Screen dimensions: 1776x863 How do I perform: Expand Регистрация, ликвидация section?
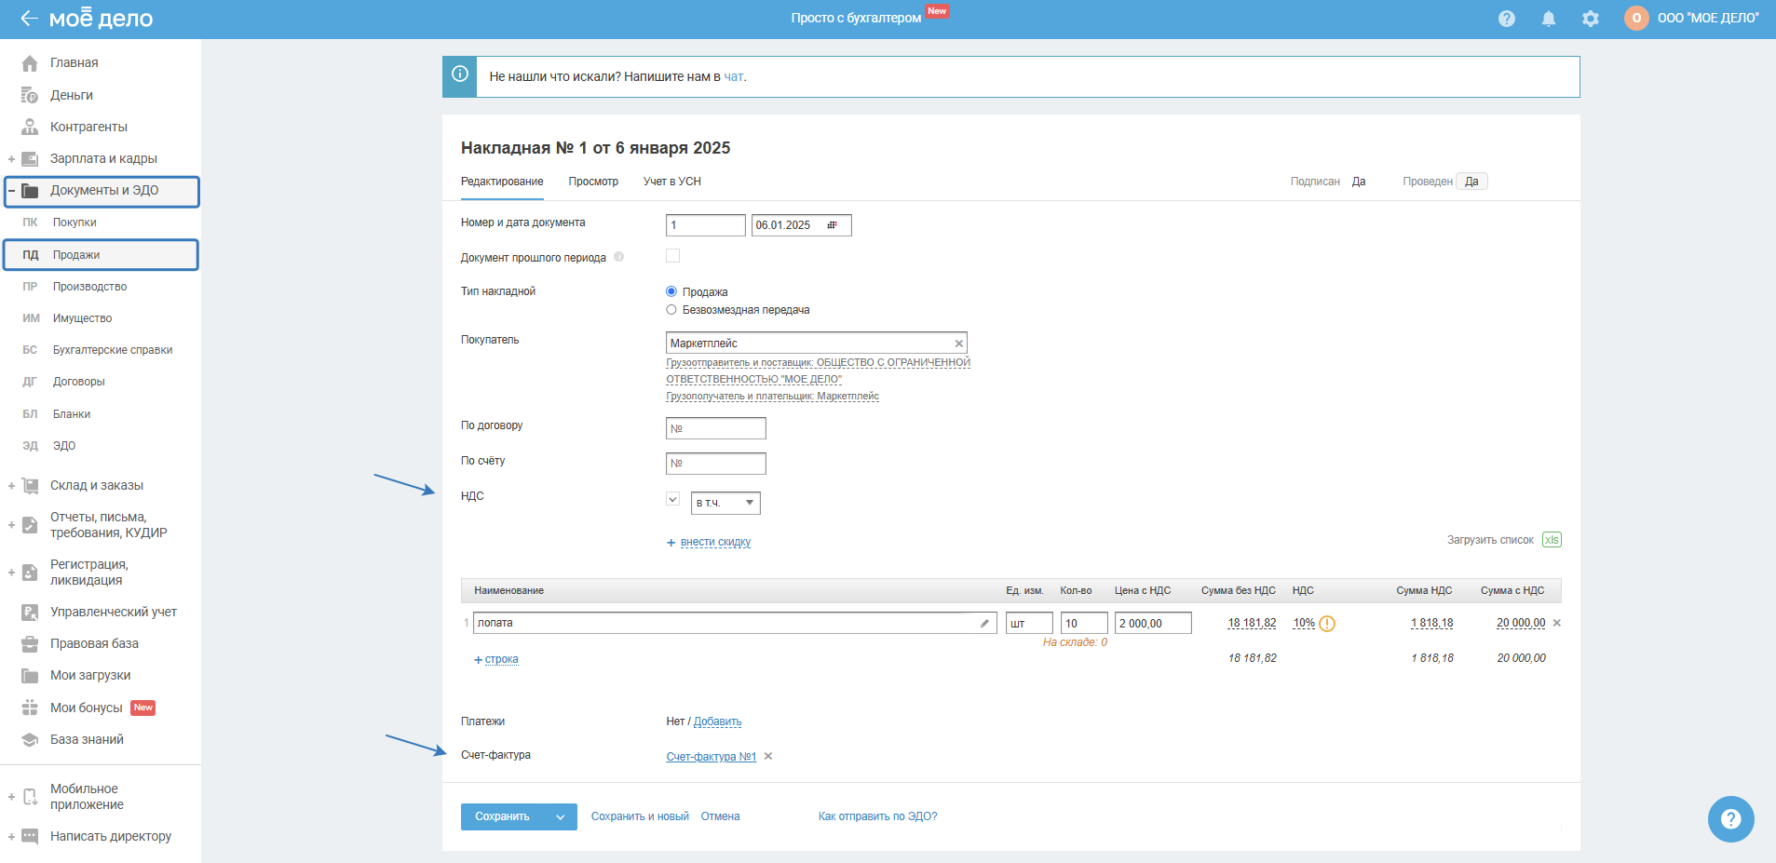click(x=11, y=573)
